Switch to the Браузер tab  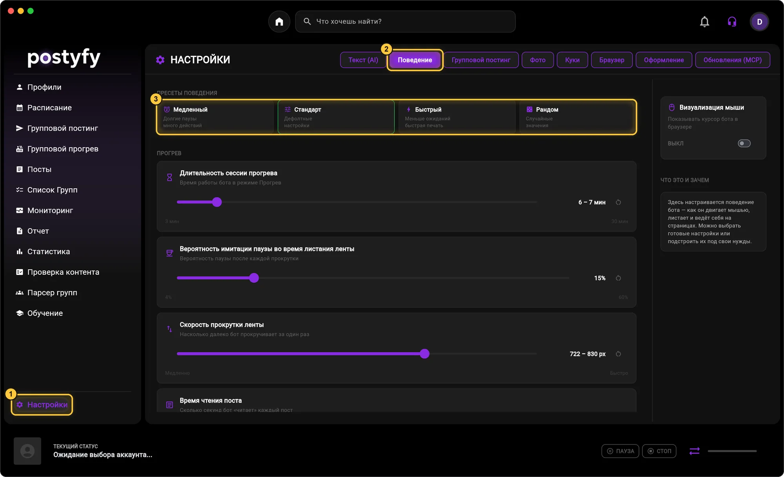pos(612,60)
